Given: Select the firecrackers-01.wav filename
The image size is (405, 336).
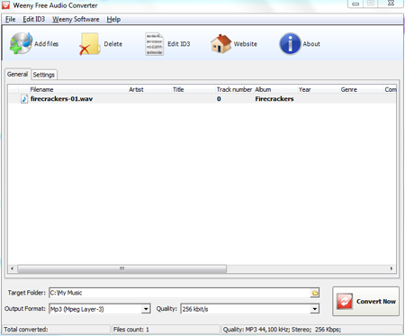Looking at the screenshot, I should coord(61,99).
